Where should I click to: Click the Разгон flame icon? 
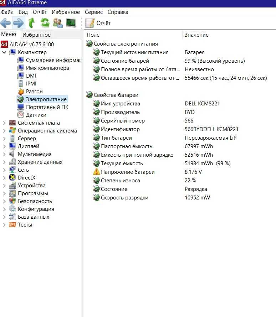(21, 92)
